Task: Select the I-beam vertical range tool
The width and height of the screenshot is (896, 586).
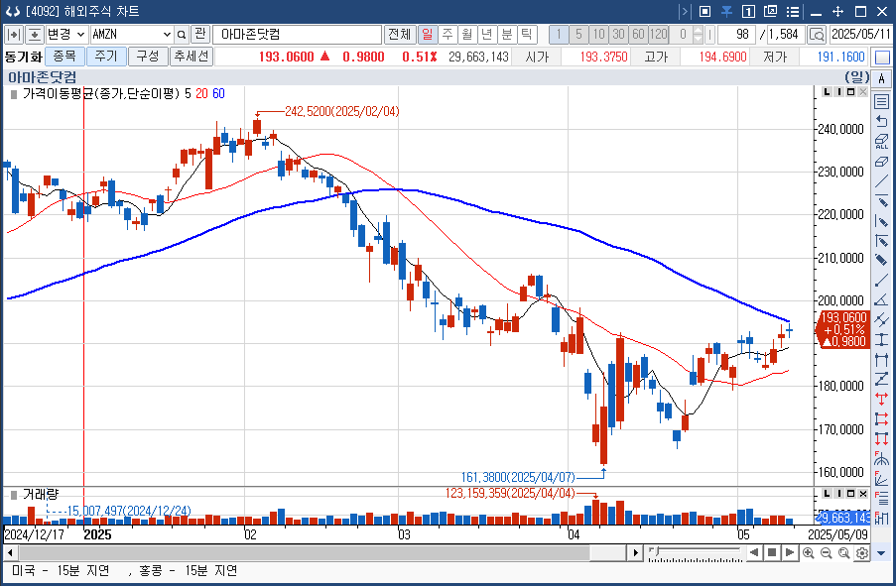Action: [x=881, y=339]
